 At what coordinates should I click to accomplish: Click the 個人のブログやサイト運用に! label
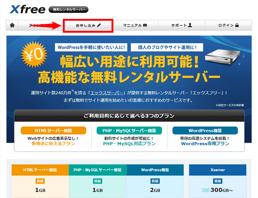tap(167, 47)
